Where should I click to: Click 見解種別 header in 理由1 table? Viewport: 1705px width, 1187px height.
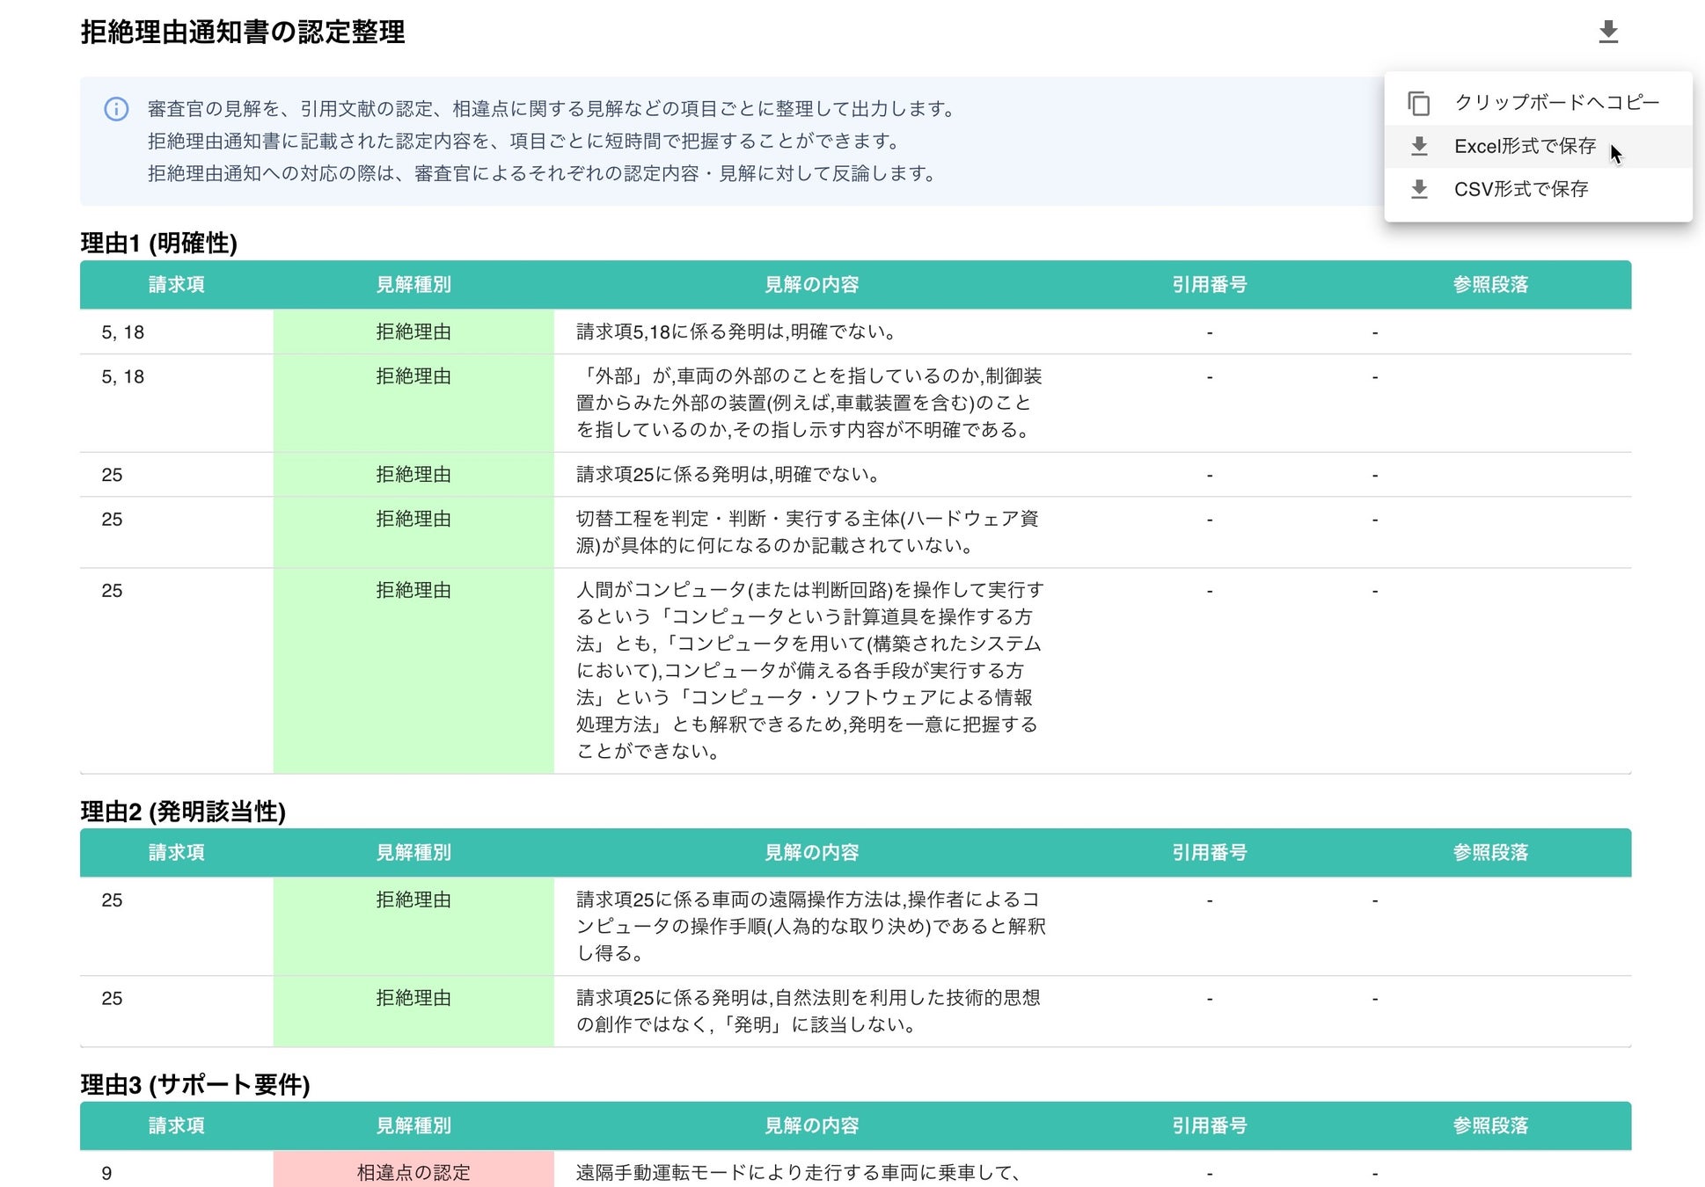(413, 284)
